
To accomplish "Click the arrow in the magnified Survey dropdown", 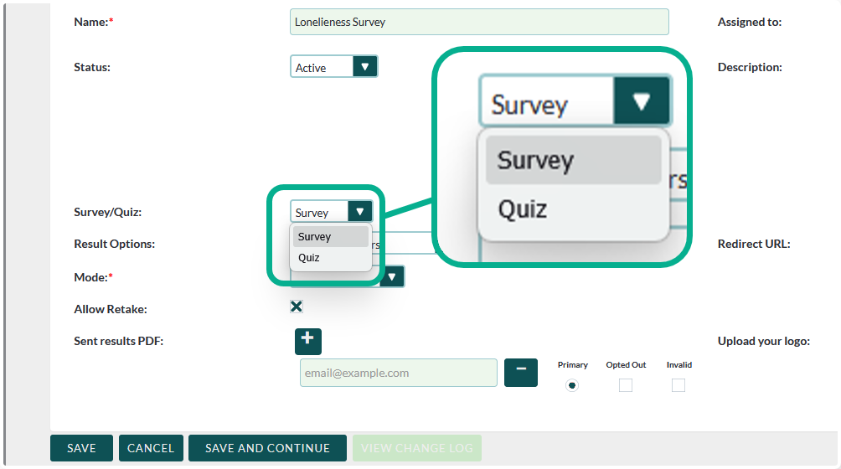I will (642, 103).
